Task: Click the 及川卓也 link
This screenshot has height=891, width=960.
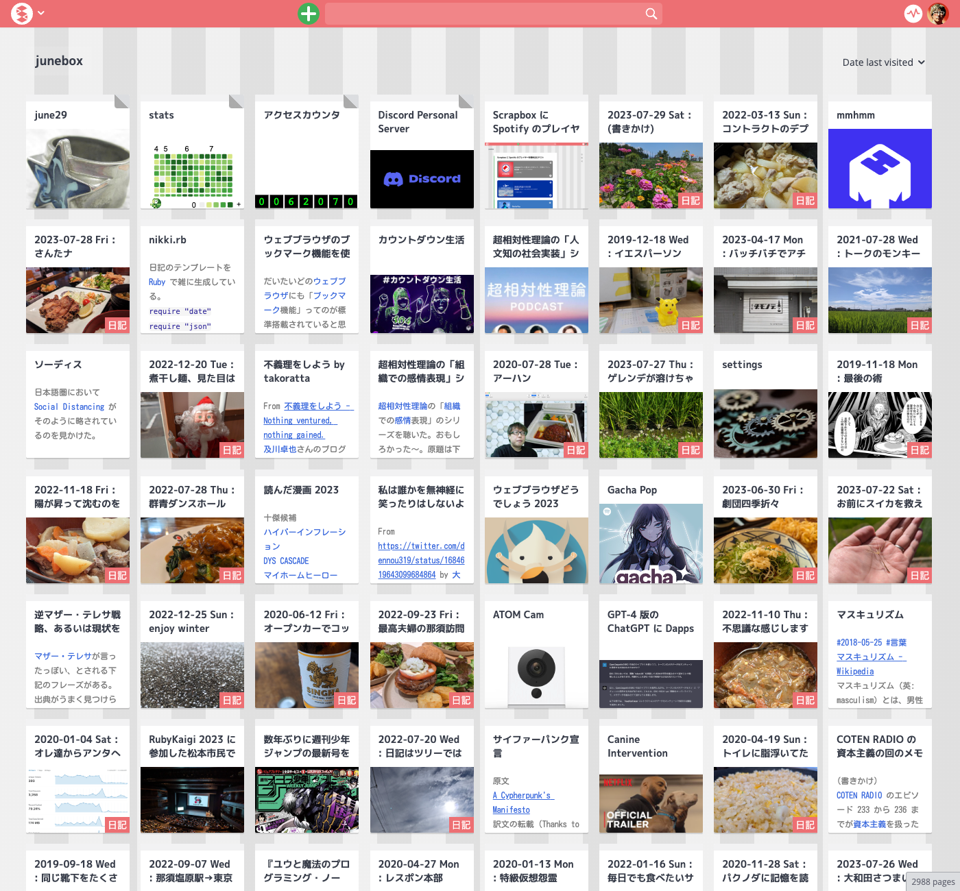Action: 280,450
